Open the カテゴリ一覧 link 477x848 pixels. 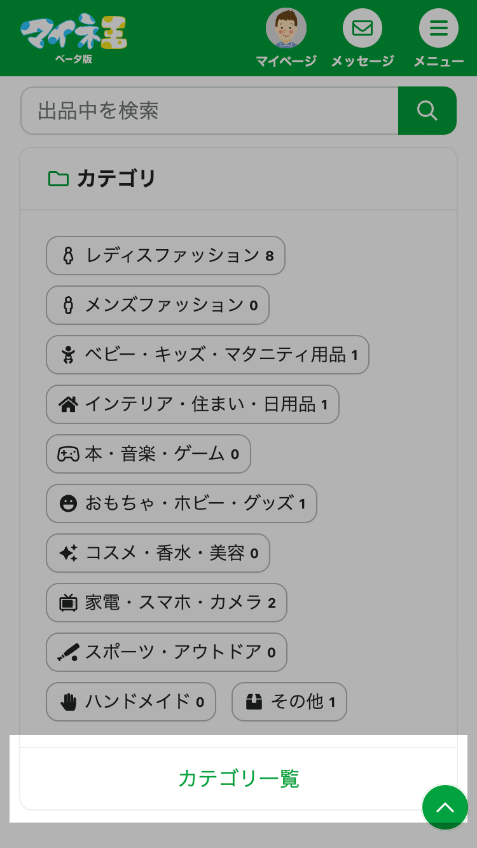[238, 779]
